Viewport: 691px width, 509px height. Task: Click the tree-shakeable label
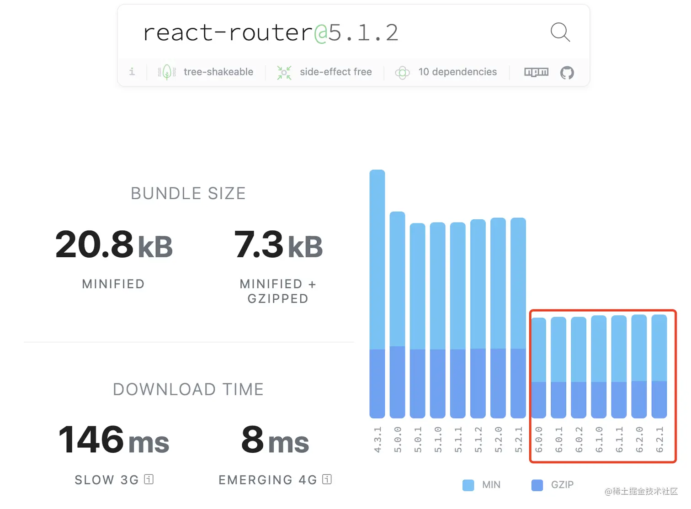pyautogui.click(x=218, y=72)
